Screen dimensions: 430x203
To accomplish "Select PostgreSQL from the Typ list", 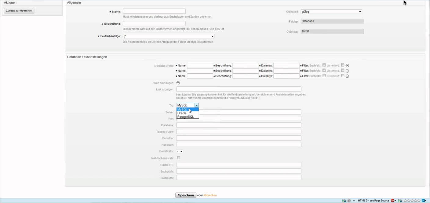I will pos(188,117).
